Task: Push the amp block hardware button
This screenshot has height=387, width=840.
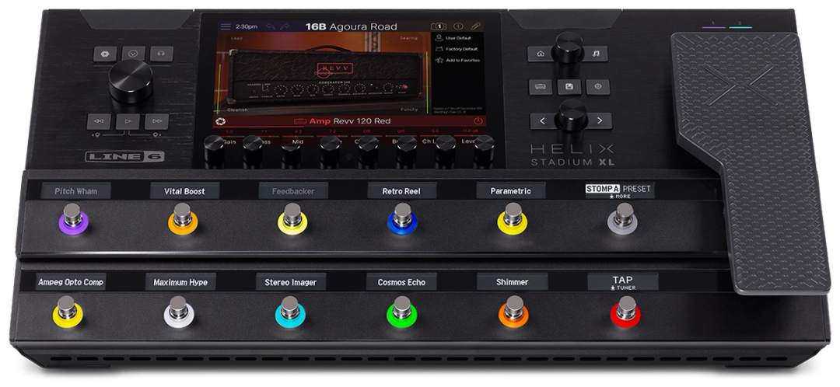Action: [x=541, y=87]
